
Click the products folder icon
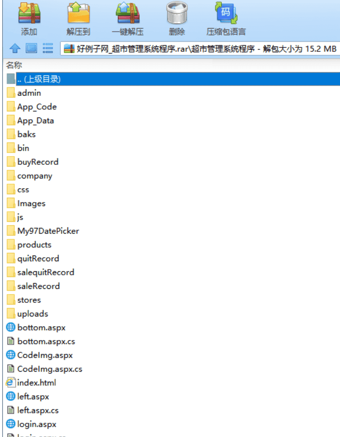[11, 245]
